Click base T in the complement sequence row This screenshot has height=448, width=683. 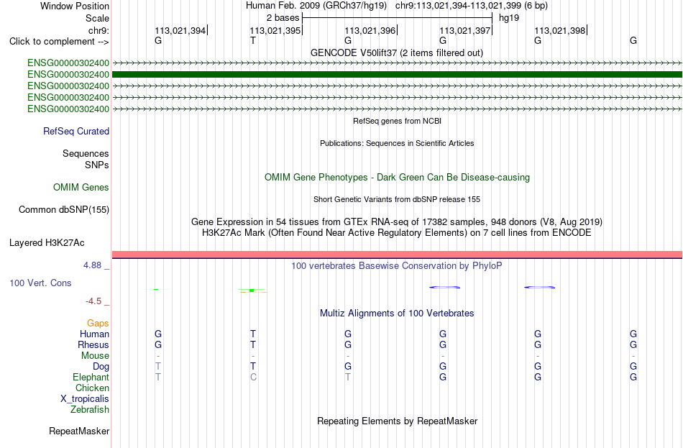point(253,40)
